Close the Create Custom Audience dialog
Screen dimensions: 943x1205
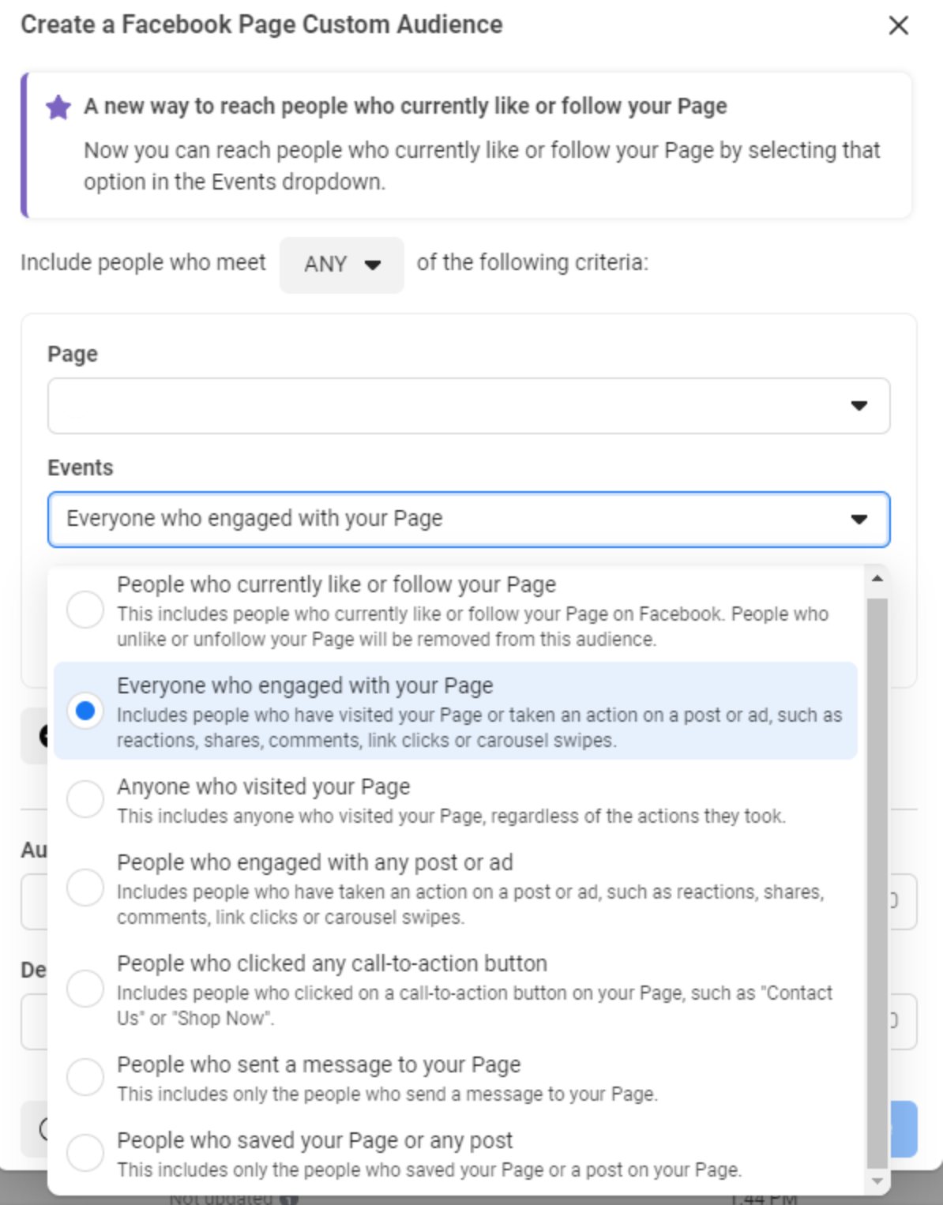pos(899,24)
